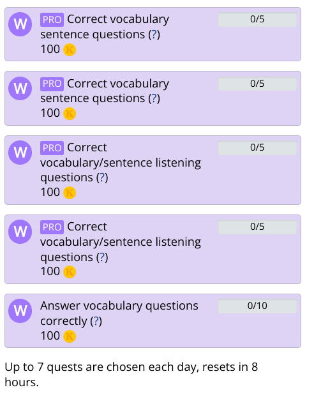Click the 0/5 progress bar in the first quest
The image size is (314, 406).
pos(257,19)
